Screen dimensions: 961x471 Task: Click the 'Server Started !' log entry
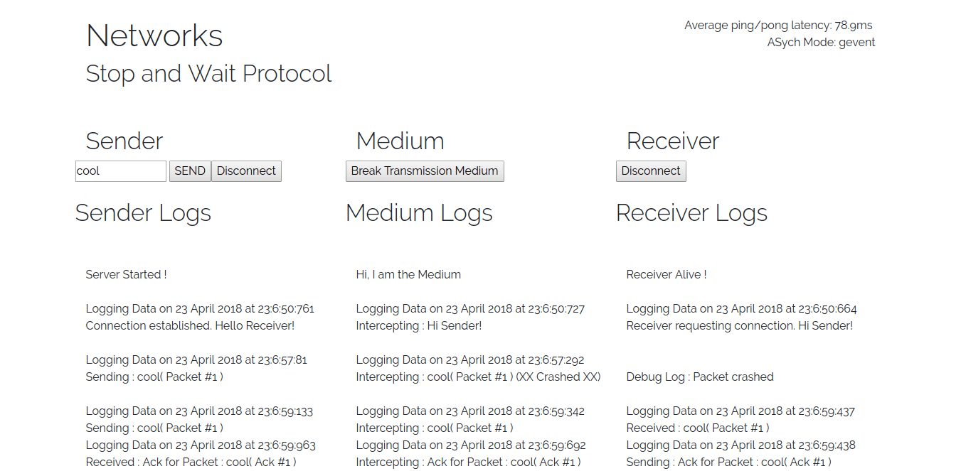click(x=126, y=274)
